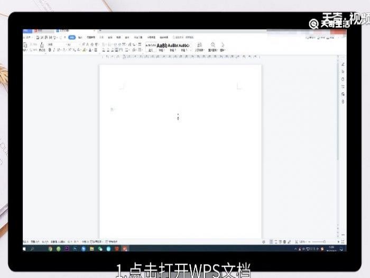Apply the Heading 1 AaBb style
Screen dimensions: 370x278
162,47
